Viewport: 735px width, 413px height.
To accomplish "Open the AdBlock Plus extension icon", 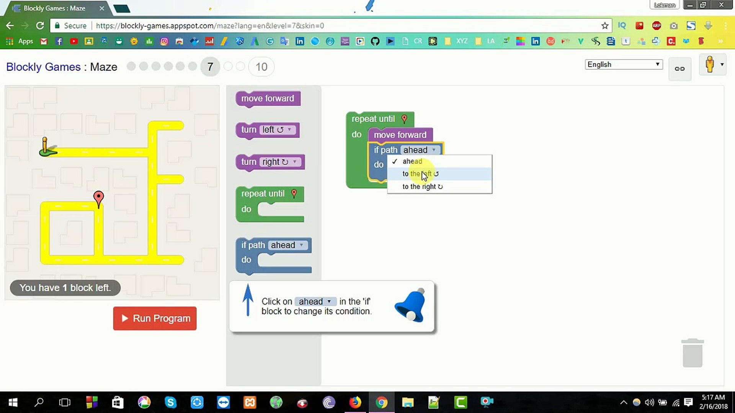I will 657,26.
